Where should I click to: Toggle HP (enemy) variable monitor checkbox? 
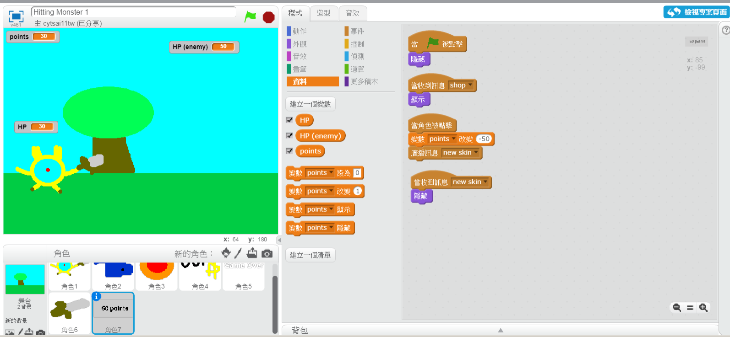tap(289, 135)
